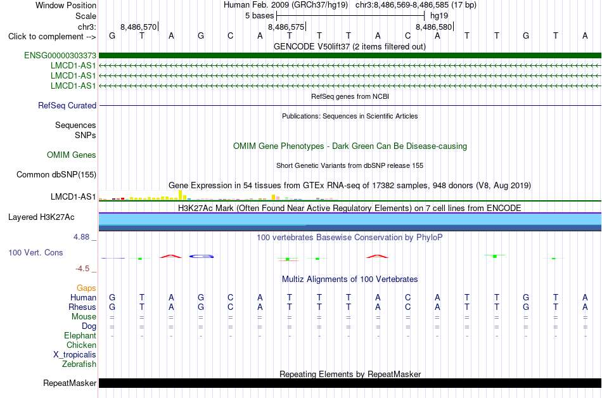
Task: Open the SNPs track label
Action: (x=86, y=135)
